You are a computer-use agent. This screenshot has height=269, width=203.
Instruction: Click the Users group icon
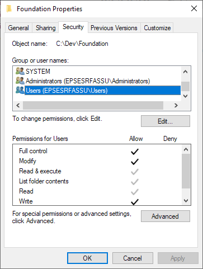point(20,90)
